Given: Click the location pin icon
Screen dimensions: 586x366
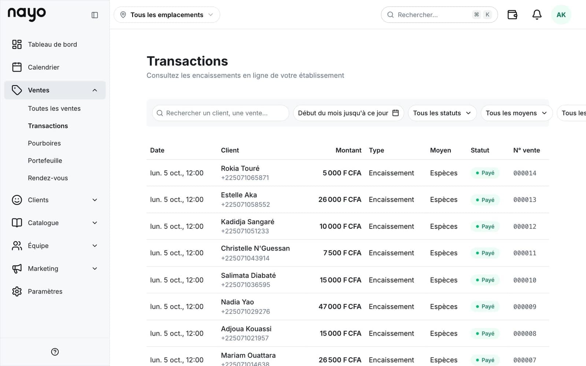Looking at the screenshot, I should click(123, 15).
